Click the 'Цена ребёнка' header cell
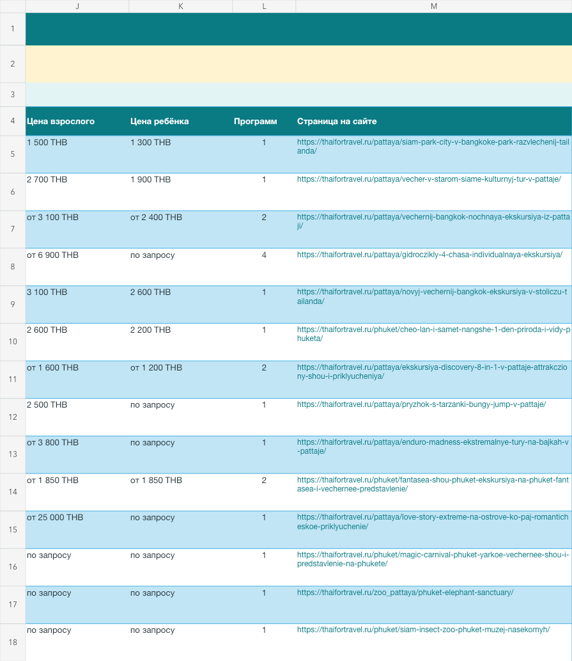This screenshot has width=572, height=661. click(181, 122)
